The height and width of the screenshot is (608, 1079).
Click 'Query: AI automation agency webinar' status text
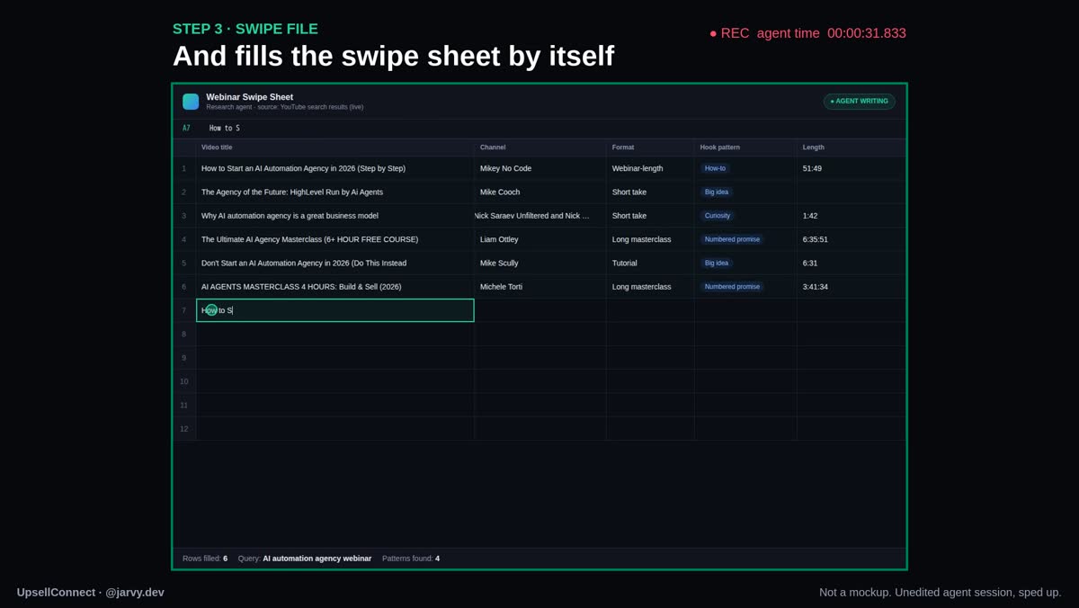tap(305, 559)
